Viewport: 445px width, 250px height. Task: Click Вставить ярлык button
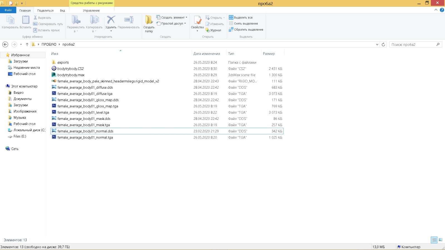pyautogui.click(x=46, y=30)
